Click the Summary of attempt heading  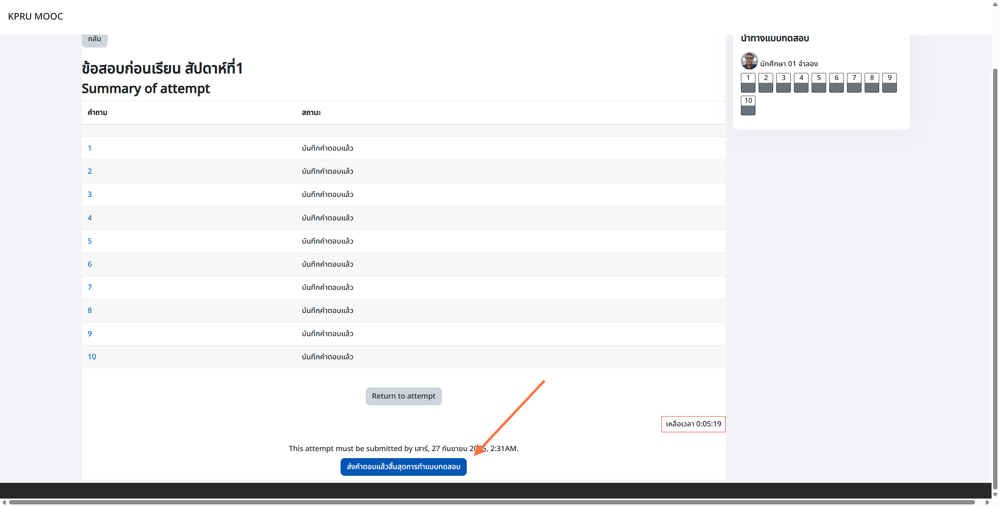146,89
